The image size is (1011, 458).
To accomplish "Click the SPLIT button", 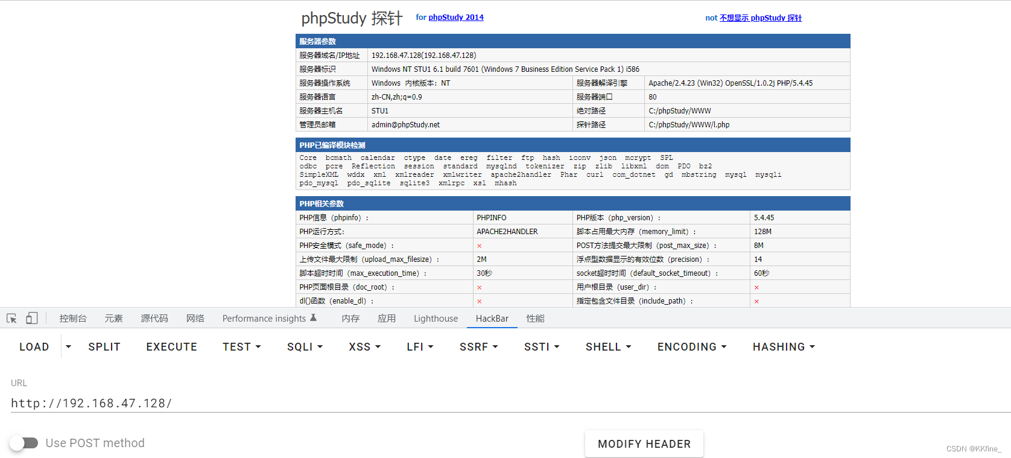I will coord(104,347).
